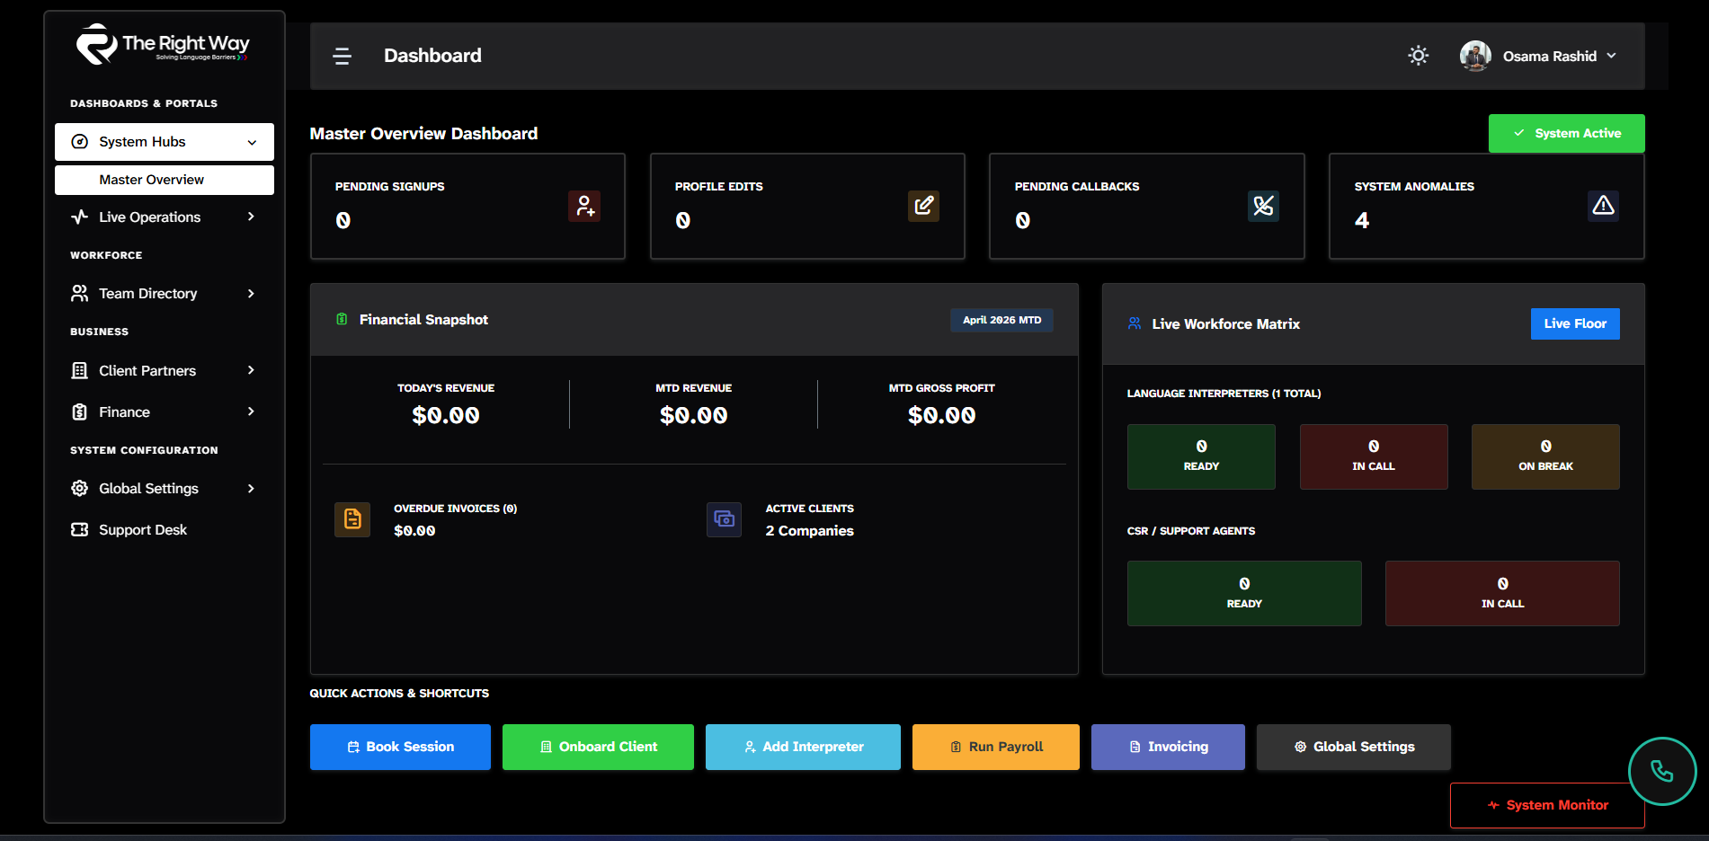The height and width of the screenshot is (841, 1709).
Task: Open Support Desk from the sidebar
Action: coord(143,530)
